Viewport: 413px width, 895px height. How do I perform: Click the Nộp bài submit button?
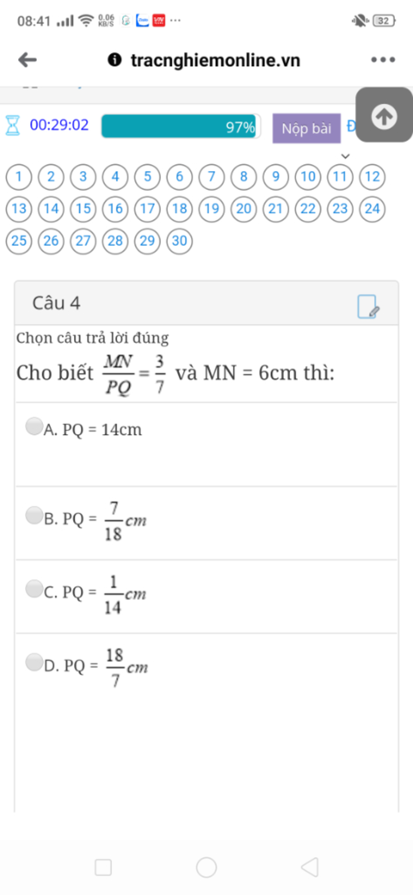point(307,128)
